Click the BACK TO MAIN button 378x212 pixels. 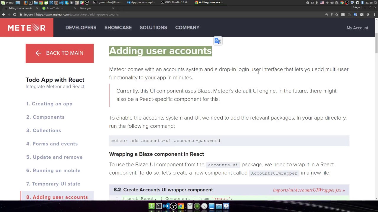60,53
